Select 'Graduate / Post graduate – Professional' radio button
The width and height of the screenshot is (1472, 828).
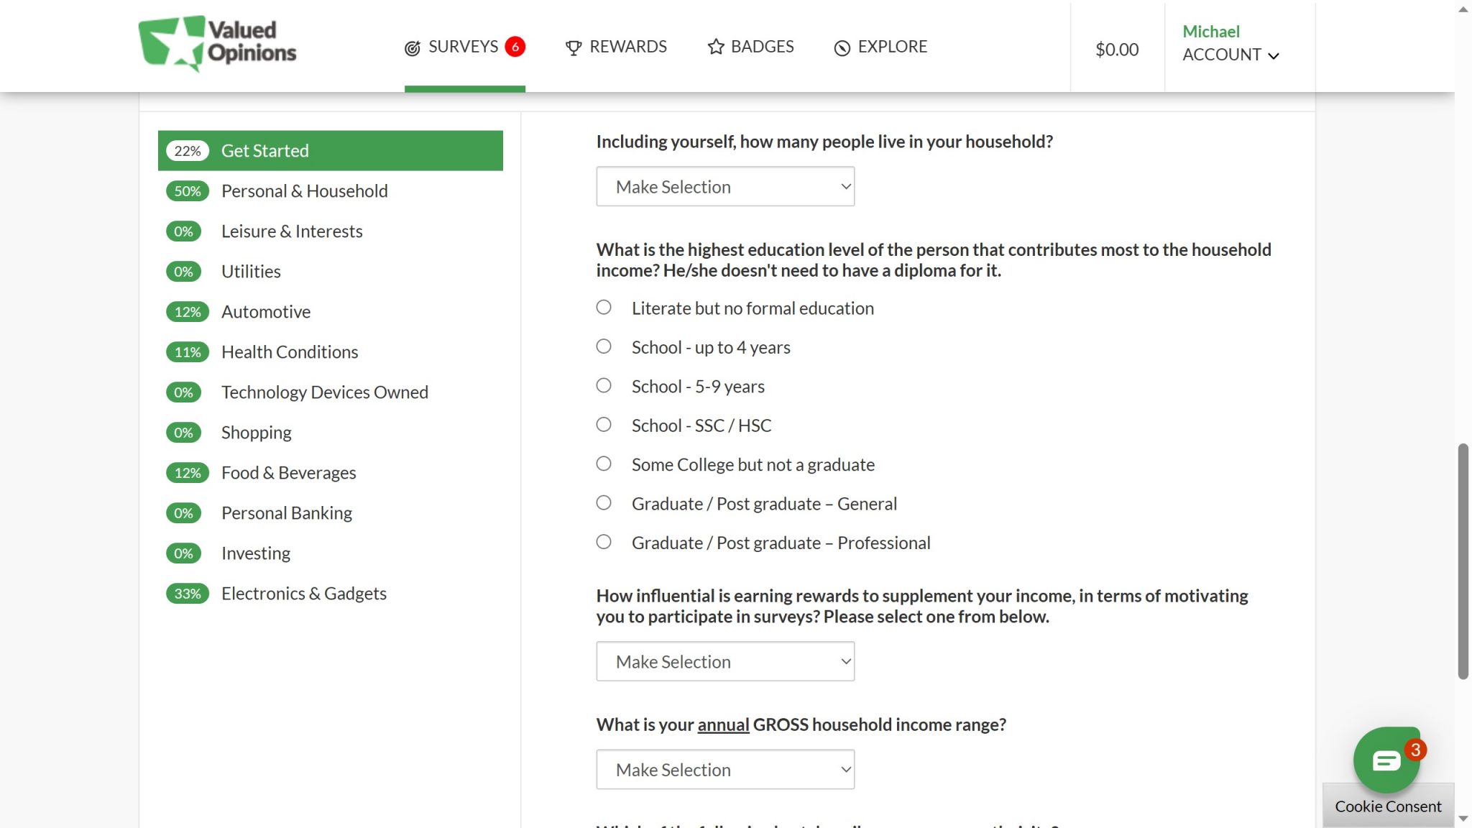[603, 542]
